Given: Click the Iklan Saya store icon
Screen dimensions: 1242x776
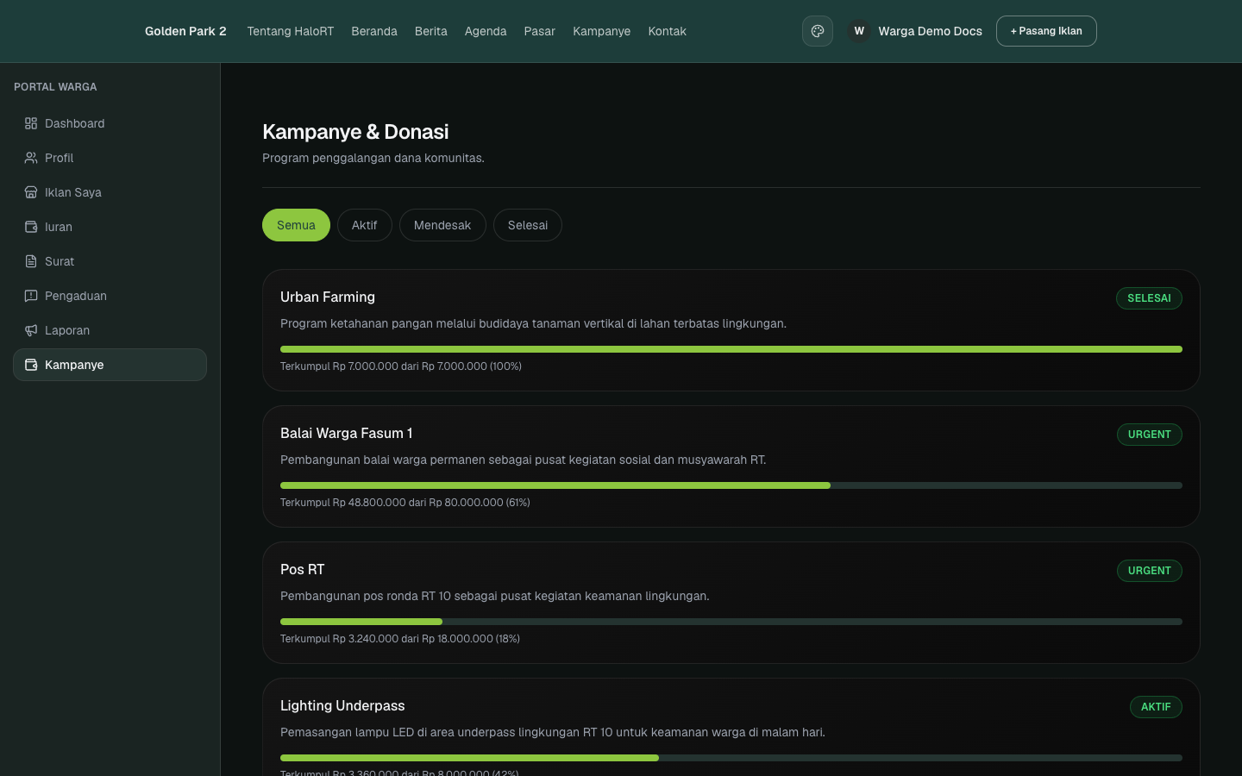Looking at the screenshot, I should (31, 192).
